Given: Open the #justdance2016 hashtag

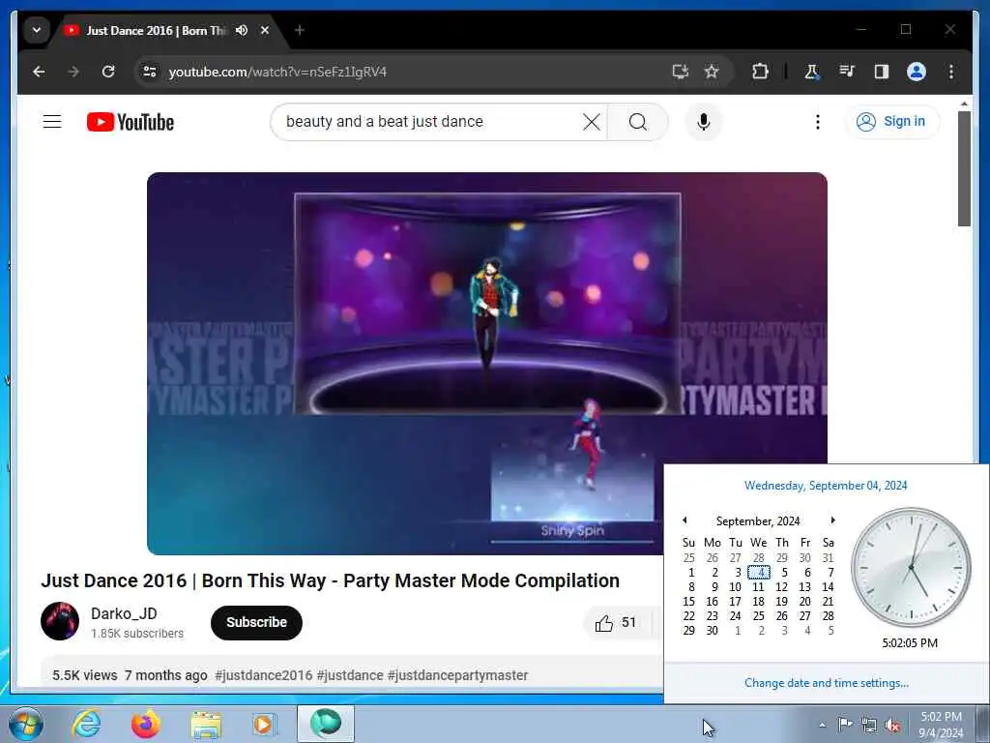Looking at the screenshot, I should coord(263,675).
